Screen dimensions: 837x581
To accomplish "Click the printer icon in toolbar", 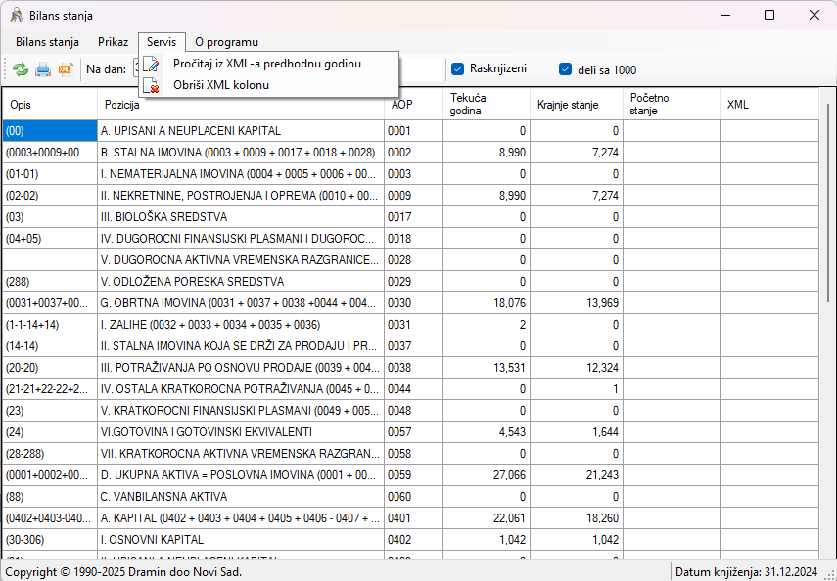I will (x=43, y=69).
